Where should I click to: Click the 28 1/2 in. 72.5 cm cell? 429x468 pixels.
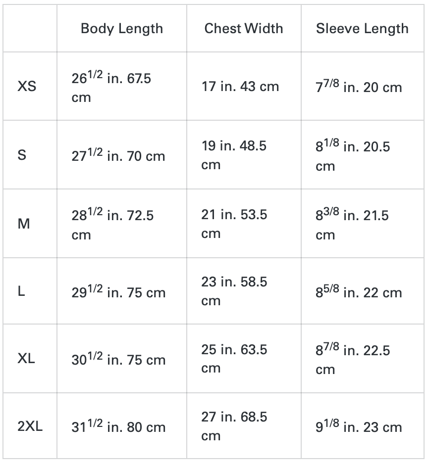(x=112, y=225)
